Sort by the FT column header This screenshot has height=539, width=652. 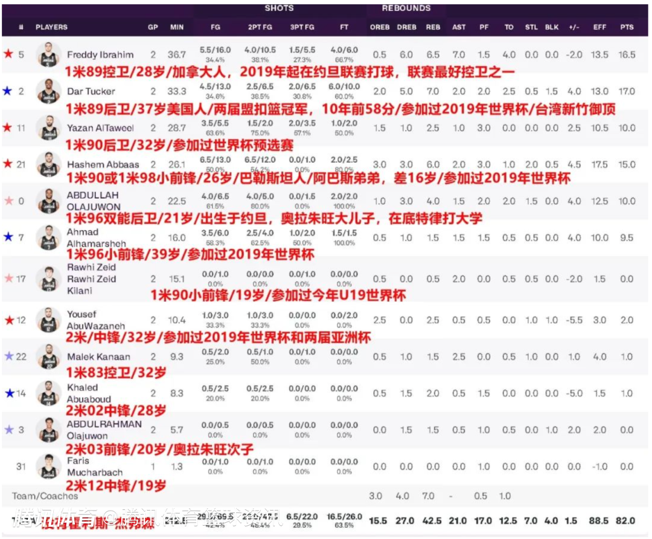(x=344, y=27)
